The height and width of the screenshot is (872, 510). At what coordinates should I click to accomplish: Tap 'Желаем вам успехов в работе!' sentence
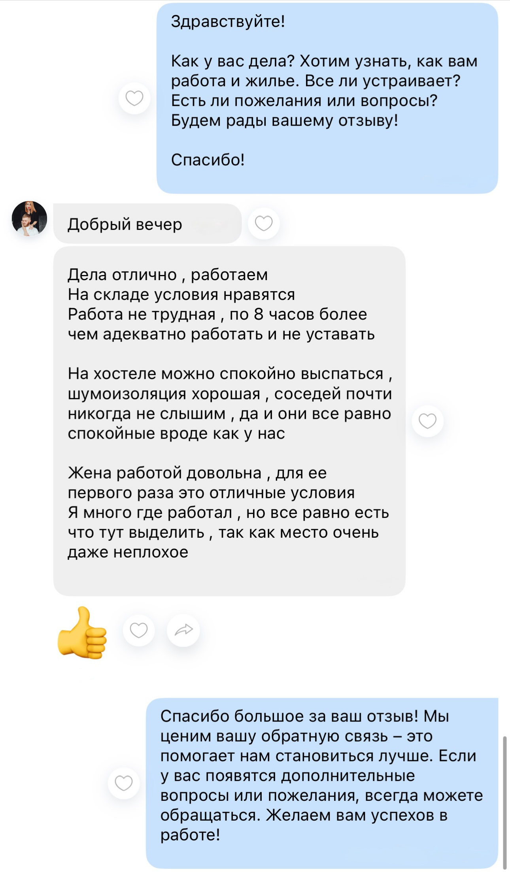click(x=304, y=825)
